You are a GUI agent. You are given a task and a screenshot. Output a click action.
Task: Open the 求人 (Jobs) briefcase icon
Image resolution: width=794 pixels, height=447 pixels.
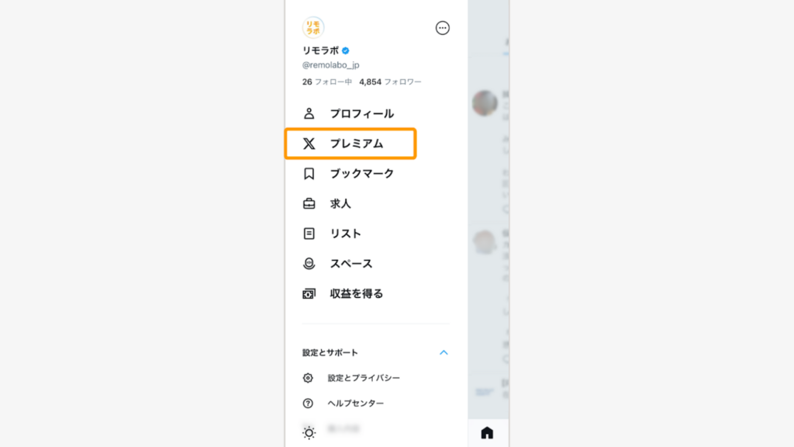point(309,203)
